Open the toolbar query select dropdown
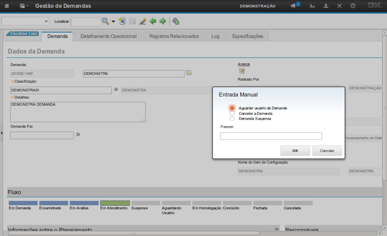The height and width of the screenshot is (236, 387). pos(26,21)
